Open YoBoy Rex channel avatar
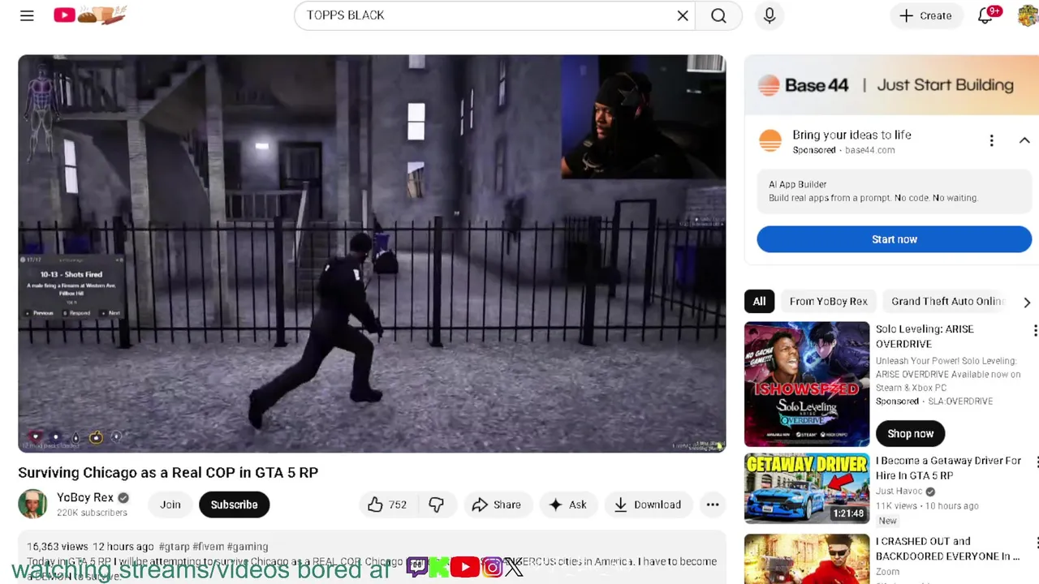The image size is (1039, 584). point(32,504)
